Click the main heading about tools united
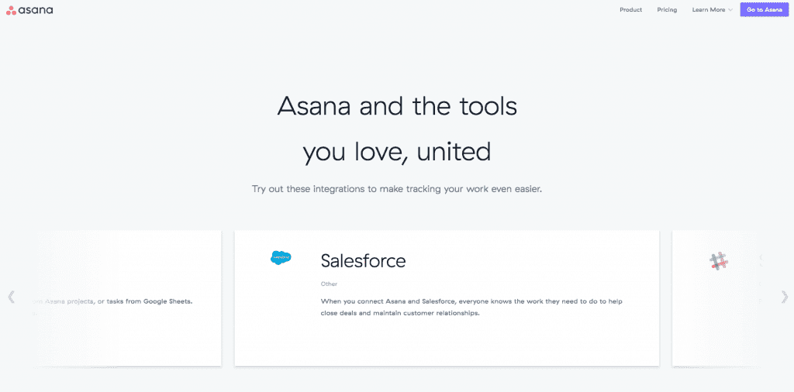 pyautogui.click(x=397, y=129)
